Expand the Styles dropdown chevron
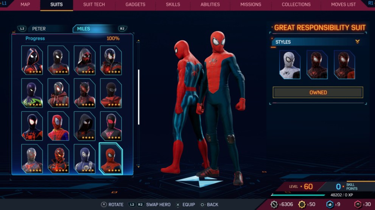375x210 pixels. [357, 42]
